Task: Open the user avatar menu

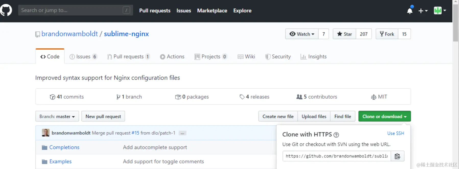Action: click(440, 10)
